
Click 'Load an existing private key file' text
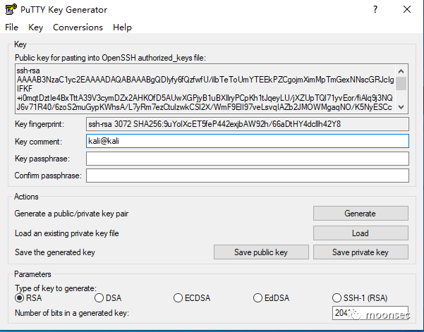point(67,233)
